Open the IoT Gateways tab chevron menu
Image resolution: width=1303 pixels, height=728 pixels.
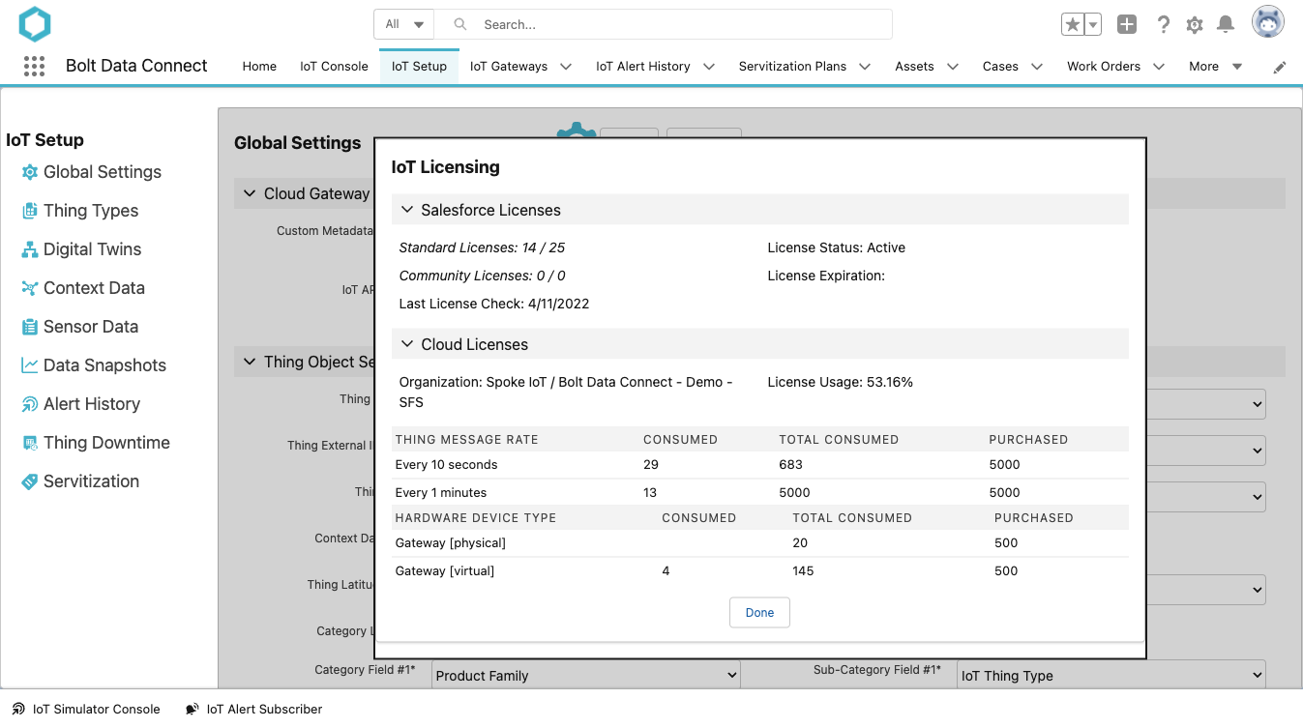pyautogui.click(x=566, y=67)
